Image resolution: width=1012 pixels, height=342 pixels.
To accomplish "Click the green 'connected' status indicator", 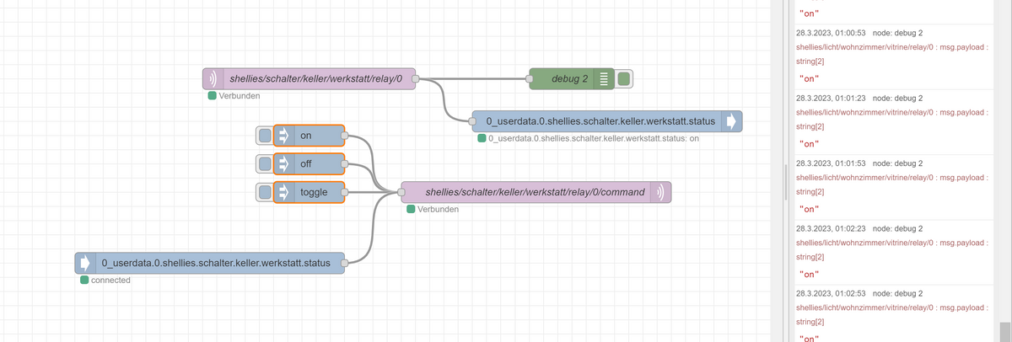I will (x=84, y=281).
